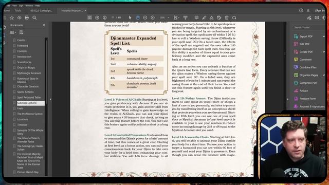This screenshot has width=329, height=185.
Task: Jump to the Origin of Magic bookmark
Action: 26,67
